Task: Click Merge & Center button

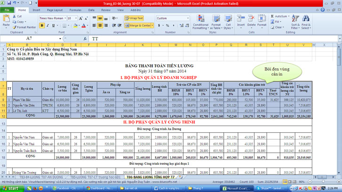Action: pyautogui.click(x=138, y=25)
